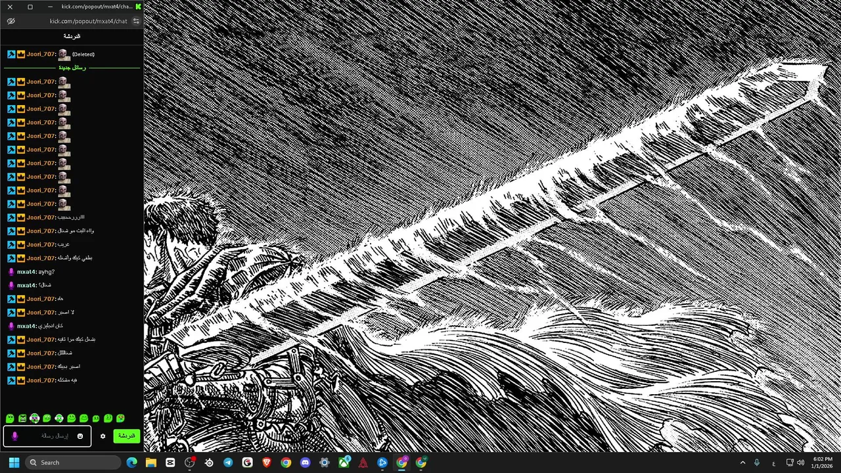
Task: Click the green Kick logo in title bar
Action: (138, 7)
